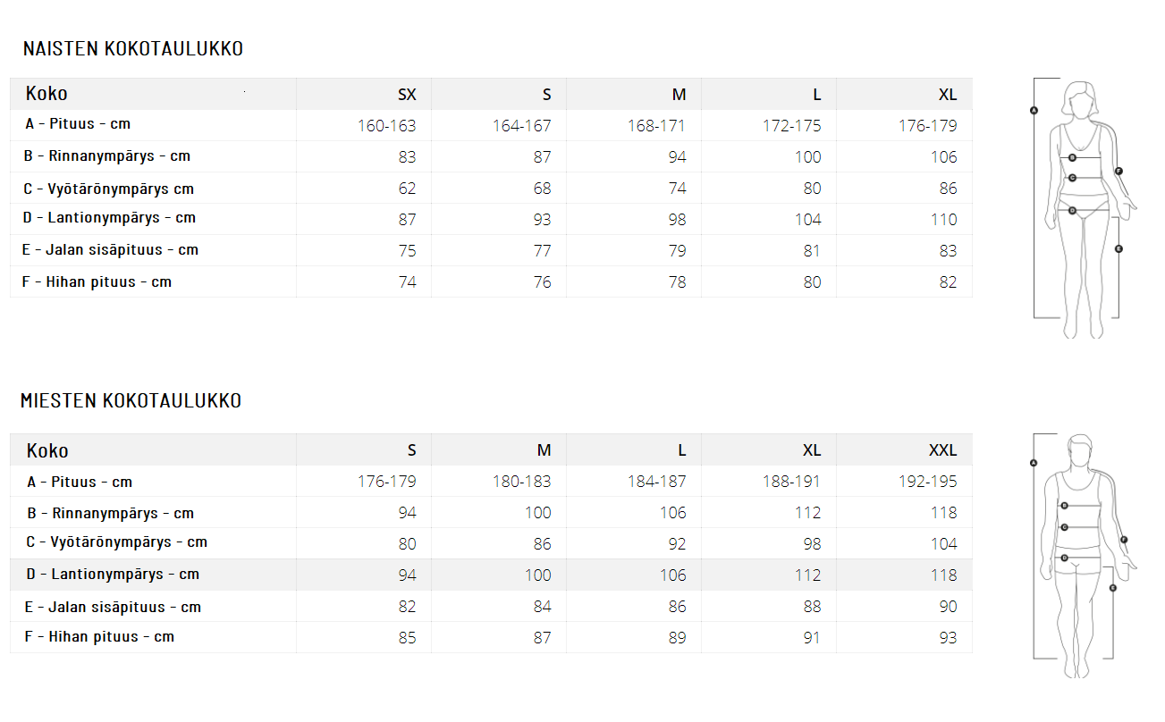Click height marker A on men's figure
1165x722 pixels.
tap(1033, 463)
